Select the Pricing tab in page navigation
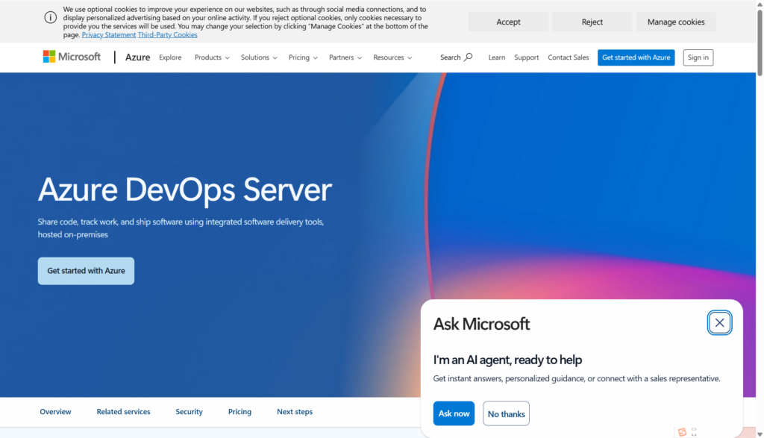Viewport: 764px width, 438px height. pyautogui.click(x=239, y=412)
